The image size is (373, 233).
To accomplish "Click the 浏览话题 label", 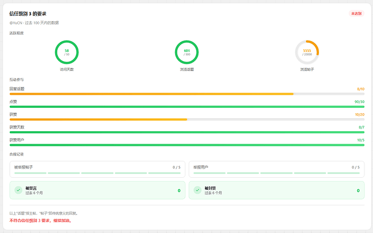I will pyautogui.click(x=186, y=69).
